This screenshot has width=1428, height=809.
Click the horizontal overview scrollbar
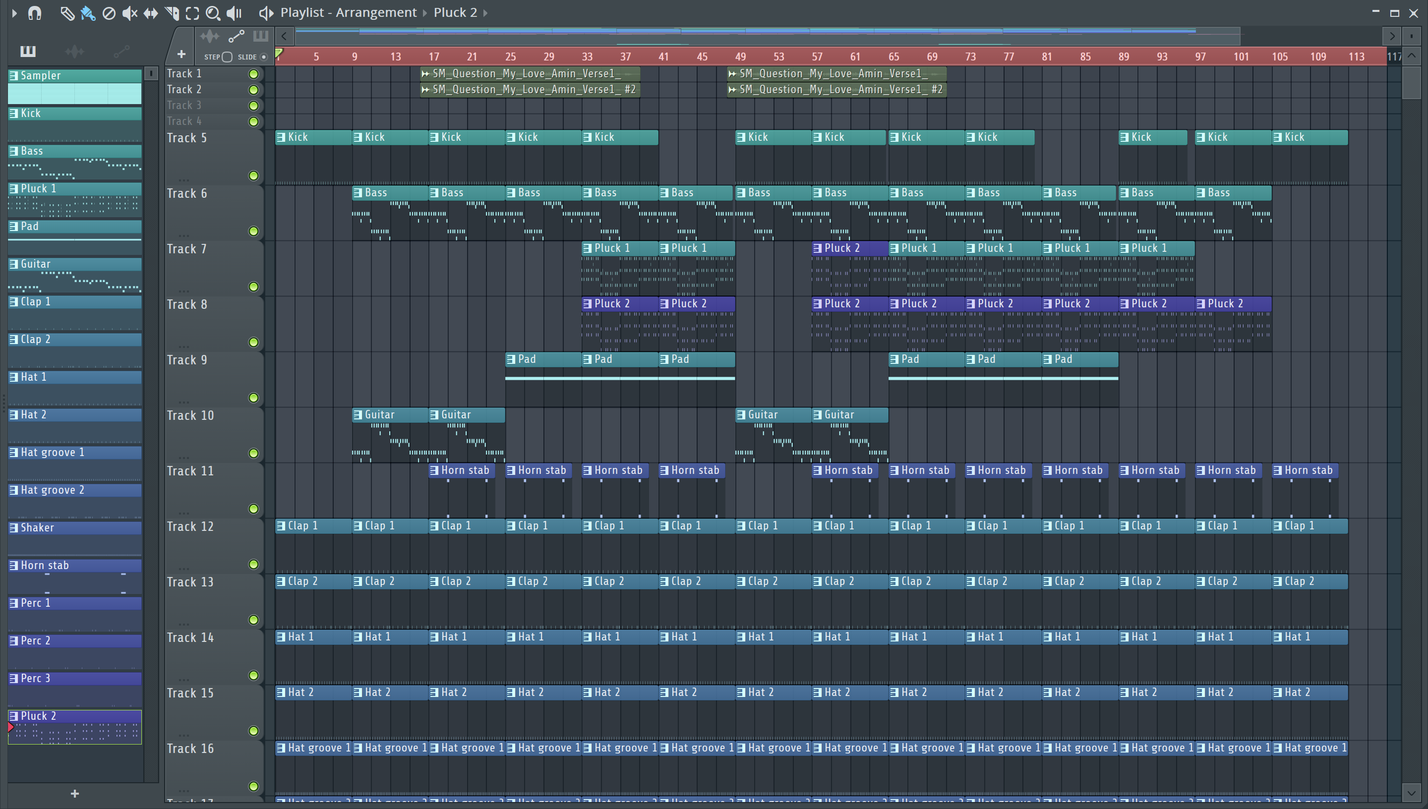click(x=768, y=36)
